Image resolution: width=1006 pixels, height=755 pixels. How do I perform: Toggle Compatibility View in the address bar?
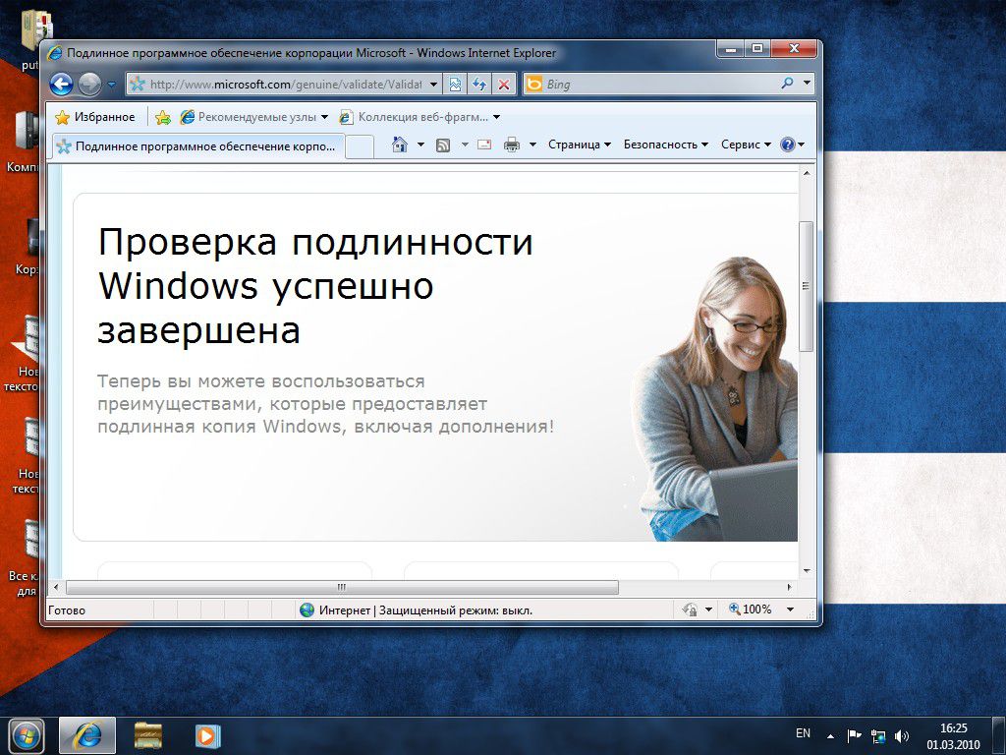click(x=455, y=84)
